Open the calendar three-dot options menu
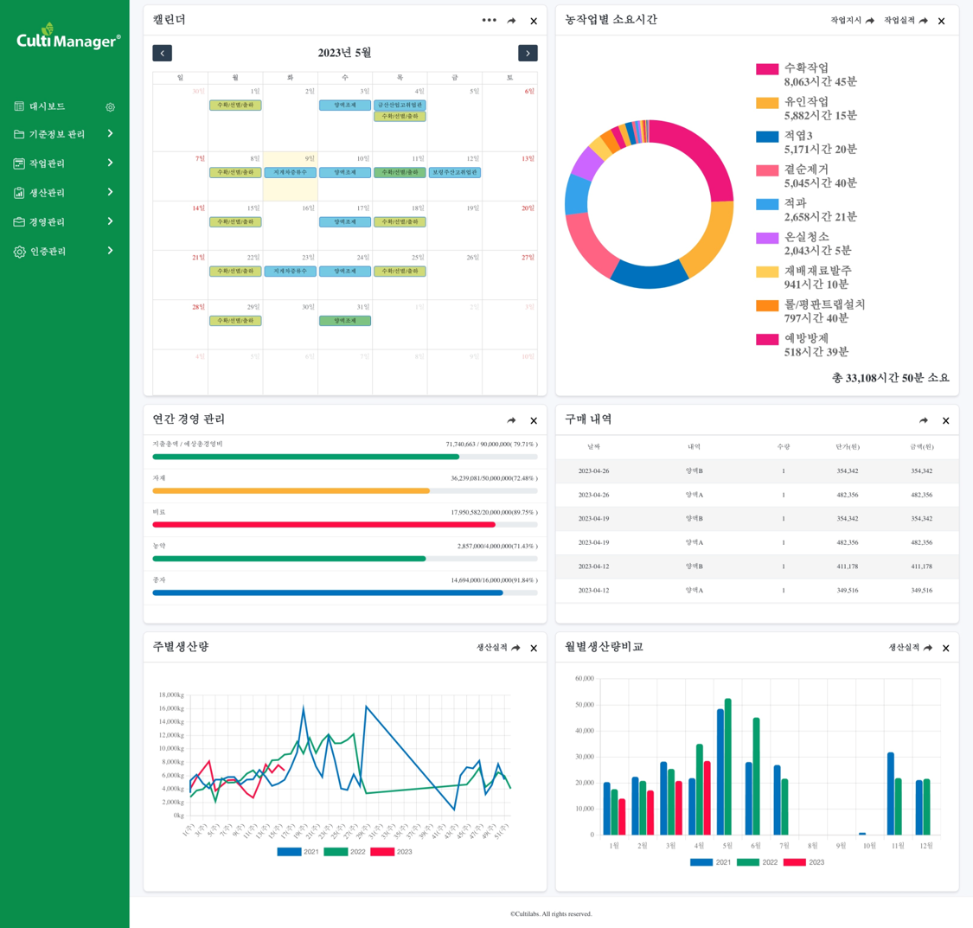The image size is (973, 928). pyautogui.click(x=489, y=21)
